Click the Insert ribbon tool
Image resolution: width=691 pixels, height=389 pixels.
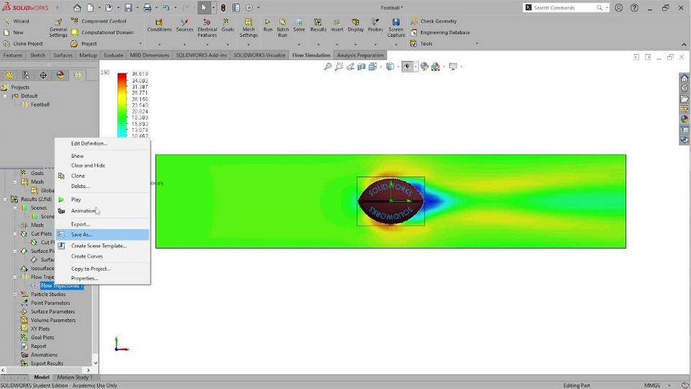(337, 26)
